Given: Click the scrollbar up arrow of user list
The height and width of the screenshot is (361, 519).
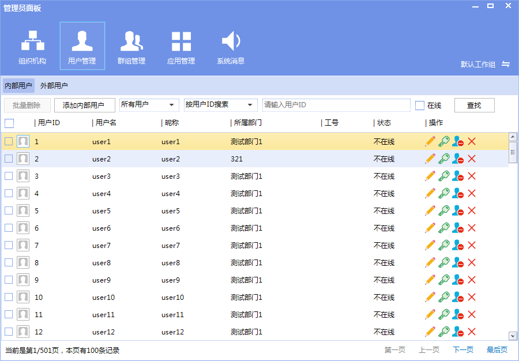Looking at the screenshot, I should pyautogui.click(x=513, y=136).
